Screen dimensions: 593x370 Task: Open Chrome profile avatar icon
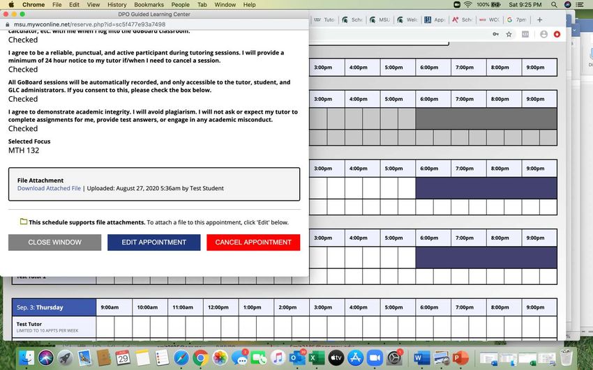[544, 34]
